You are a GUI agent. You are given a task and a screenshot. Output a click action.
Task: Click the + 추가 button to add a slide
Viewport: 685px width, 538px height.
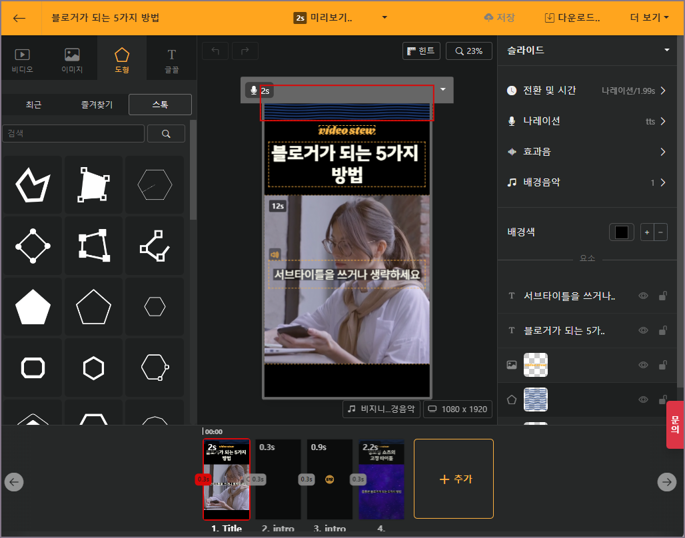pyautogui.click(x=453, y=479)
